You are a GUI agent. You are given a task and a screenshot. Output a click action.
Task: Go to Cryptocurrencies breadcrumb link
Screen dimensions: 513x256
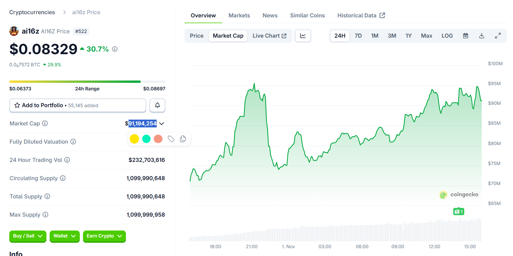[32, 12]
